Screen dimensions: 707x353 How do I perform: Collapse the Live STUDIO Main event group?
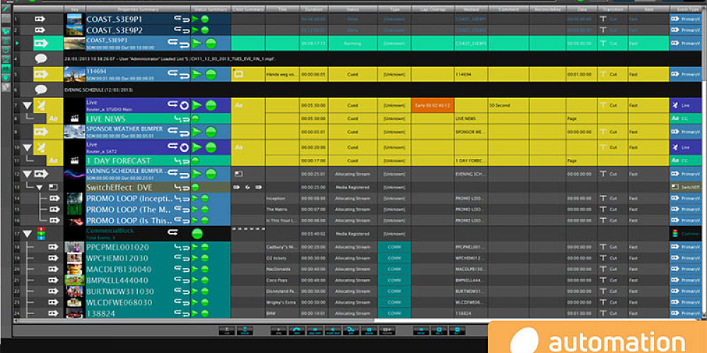tap(28, 105)
